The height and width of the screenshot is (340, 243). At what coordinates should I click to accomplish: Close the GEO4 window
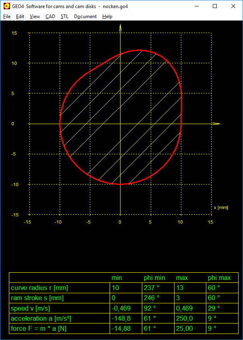pos(233,6)
